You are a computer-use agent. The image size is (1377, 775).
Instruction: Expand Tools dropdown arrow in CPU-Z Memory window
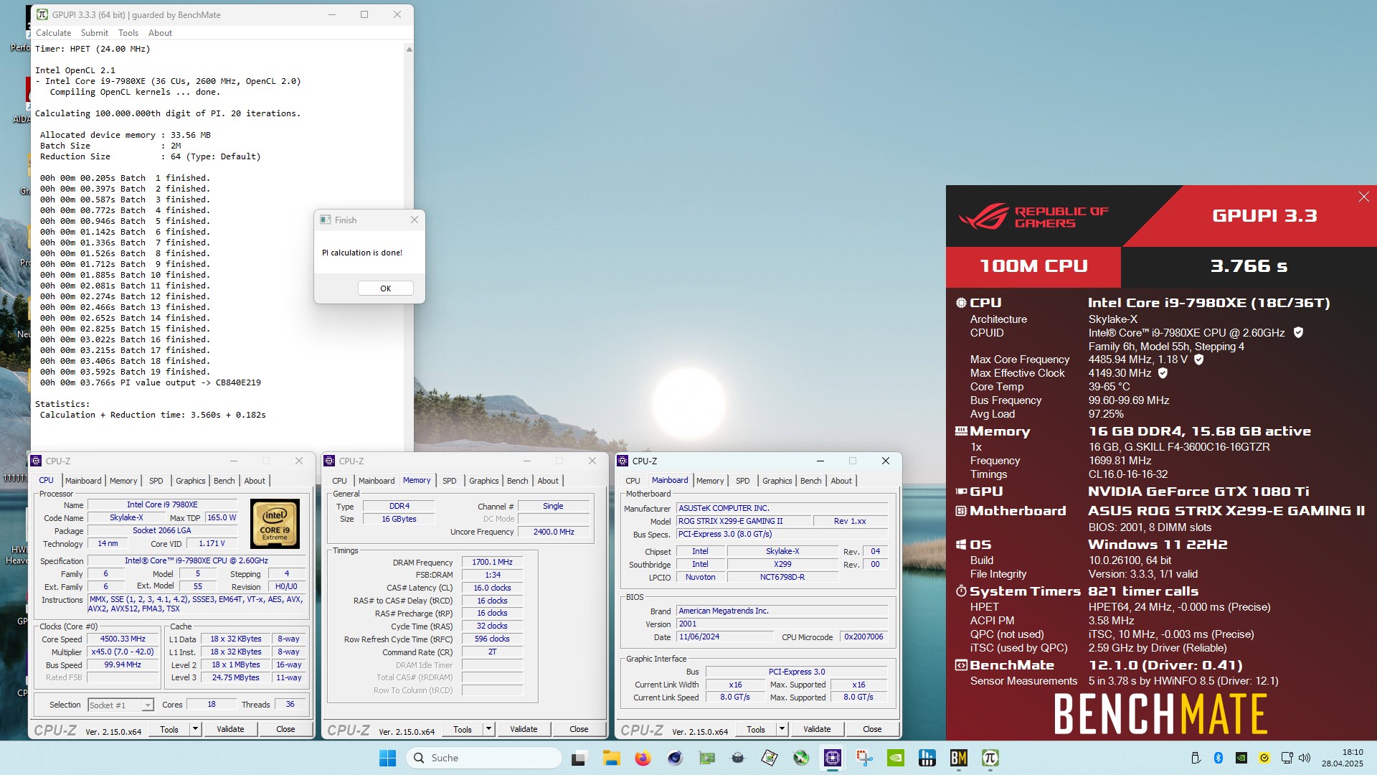(x=488, y=729)
